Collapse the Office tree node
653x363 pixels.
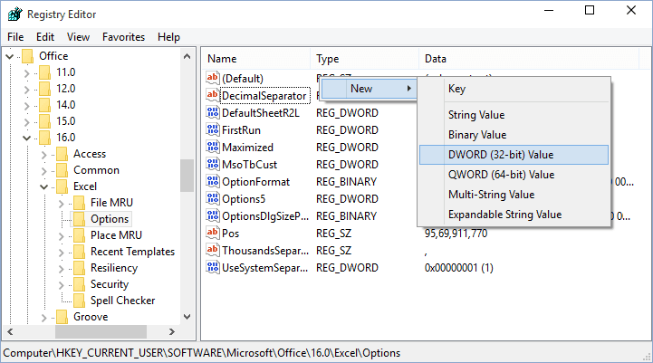pyautogui.click(x=10, y=56)
